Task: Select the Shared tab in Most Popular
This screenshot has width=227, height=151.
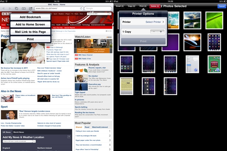Action: (79, 127)
